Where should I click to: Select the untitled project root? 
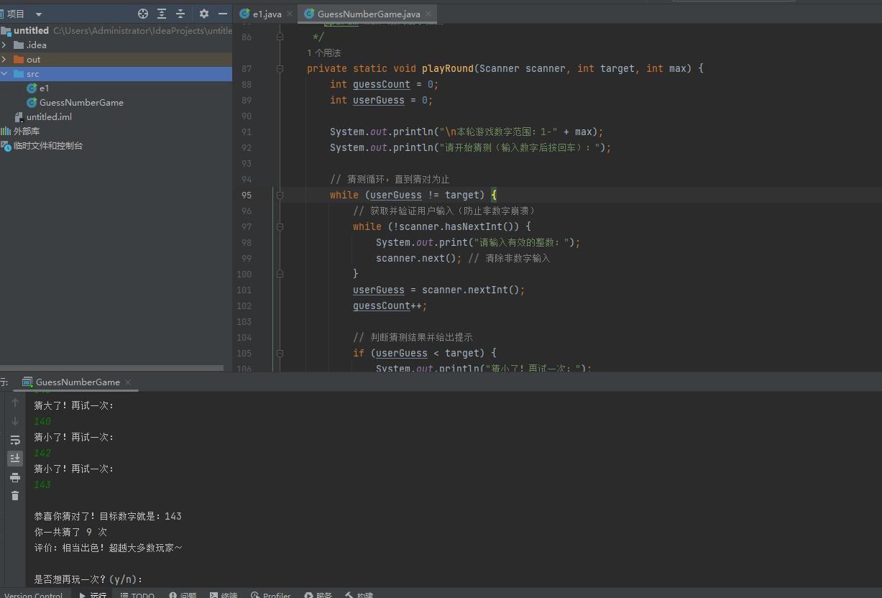(x=31, y=30)
